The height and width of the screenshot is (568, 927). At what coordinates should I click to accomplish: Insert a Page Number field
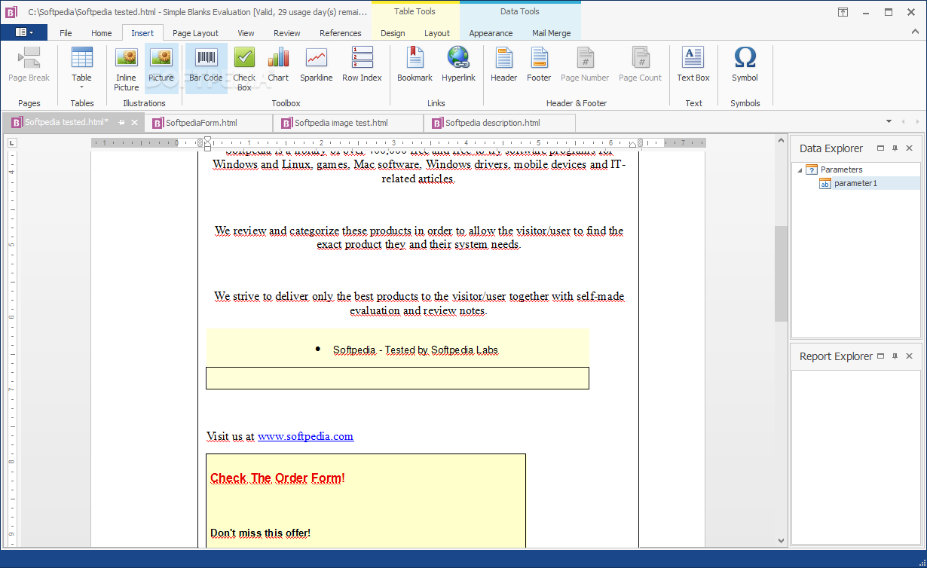pos(585,65)
